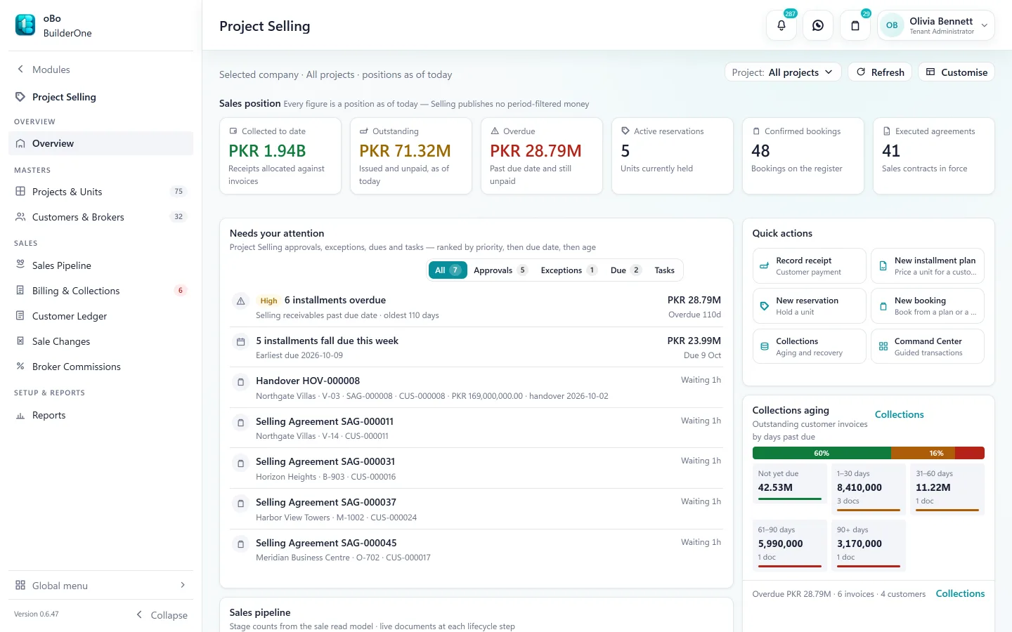Image resolution: width=1012 pixels, height=632 pixels.
Task: Open the Overdue PKR 28.79M card
Action: coord(542,156)
